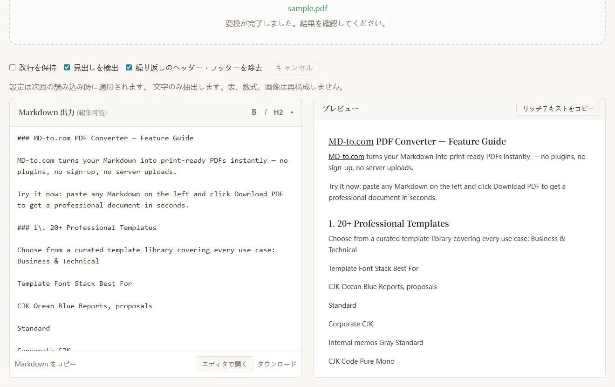
Task: Click 'Corporate CJK' in the preview
Action: click(x=351, y=324)
